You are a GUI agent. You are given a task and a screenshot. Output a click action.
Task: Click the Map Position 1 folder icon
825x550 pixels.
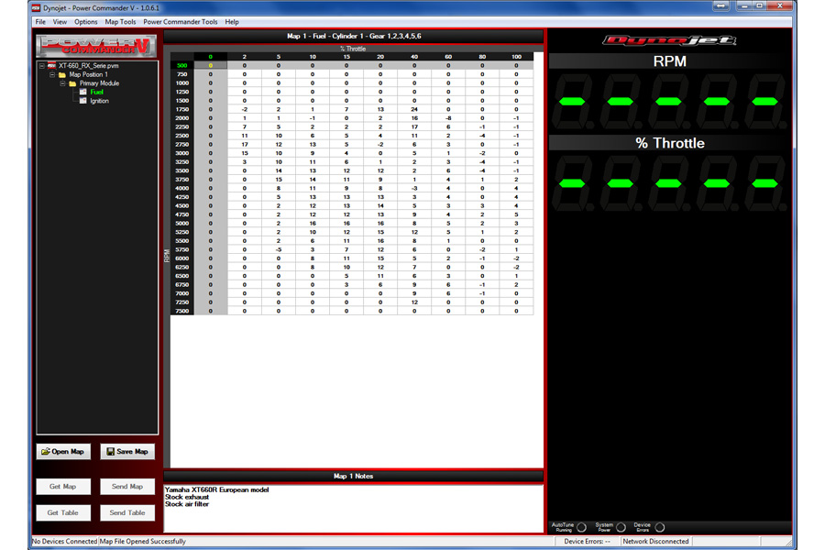click(x=62, y=75)
